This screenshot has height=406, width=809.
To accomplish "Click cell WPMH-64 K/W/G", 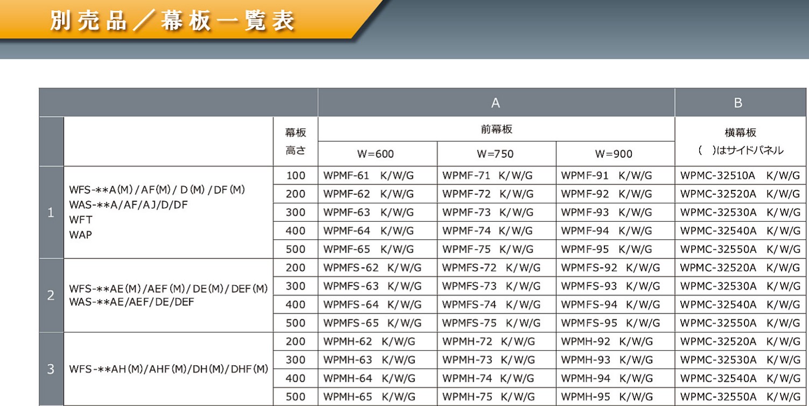I will click(x=377, y=378).
